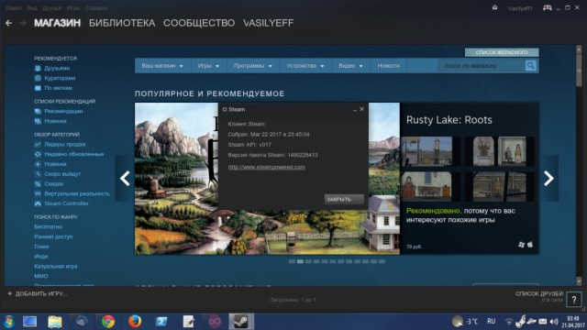This screenshot has height=330, width=587.
Task: Click the Кураторами curators icon
Action: click(x=38, y=78)
